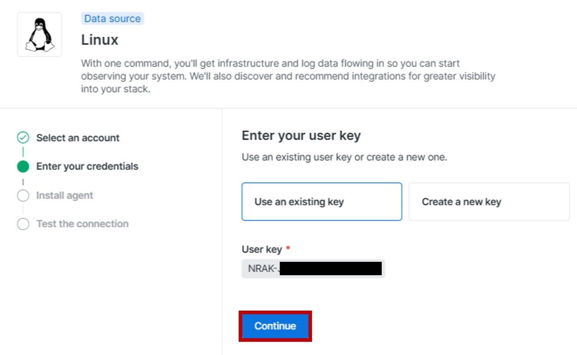Choose the Create a new key option
This screenshot has height=355, width=577.
[489, 201]
